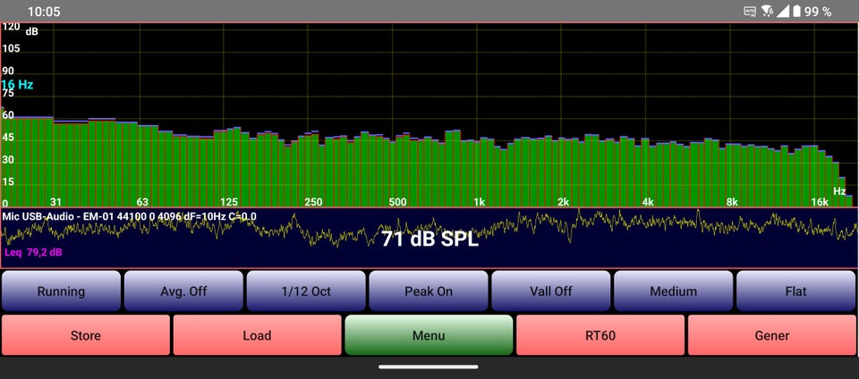Tap the 250 frequency axis label
The width and height of the screenshot is (859, 379).
pyautogui.click(x=313, y=202)
